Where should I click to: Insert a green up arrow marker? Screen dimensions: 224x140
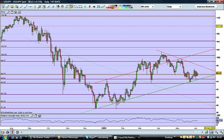click(85, 7)
